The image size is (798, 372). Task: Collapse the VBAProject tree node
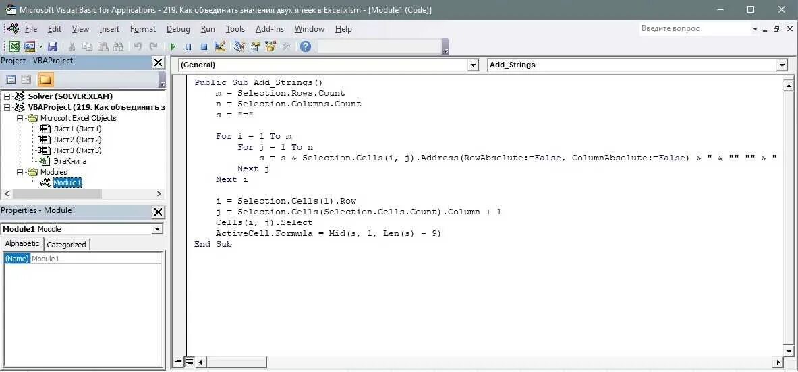point(7,107)
